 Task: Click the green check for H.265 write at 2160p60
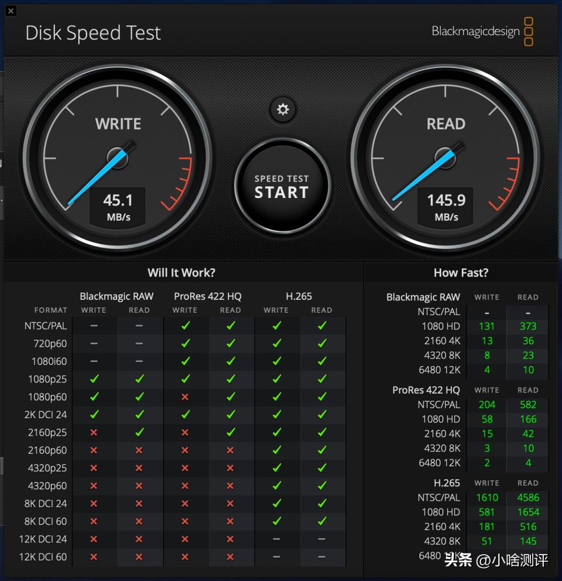tap(276, 450)
